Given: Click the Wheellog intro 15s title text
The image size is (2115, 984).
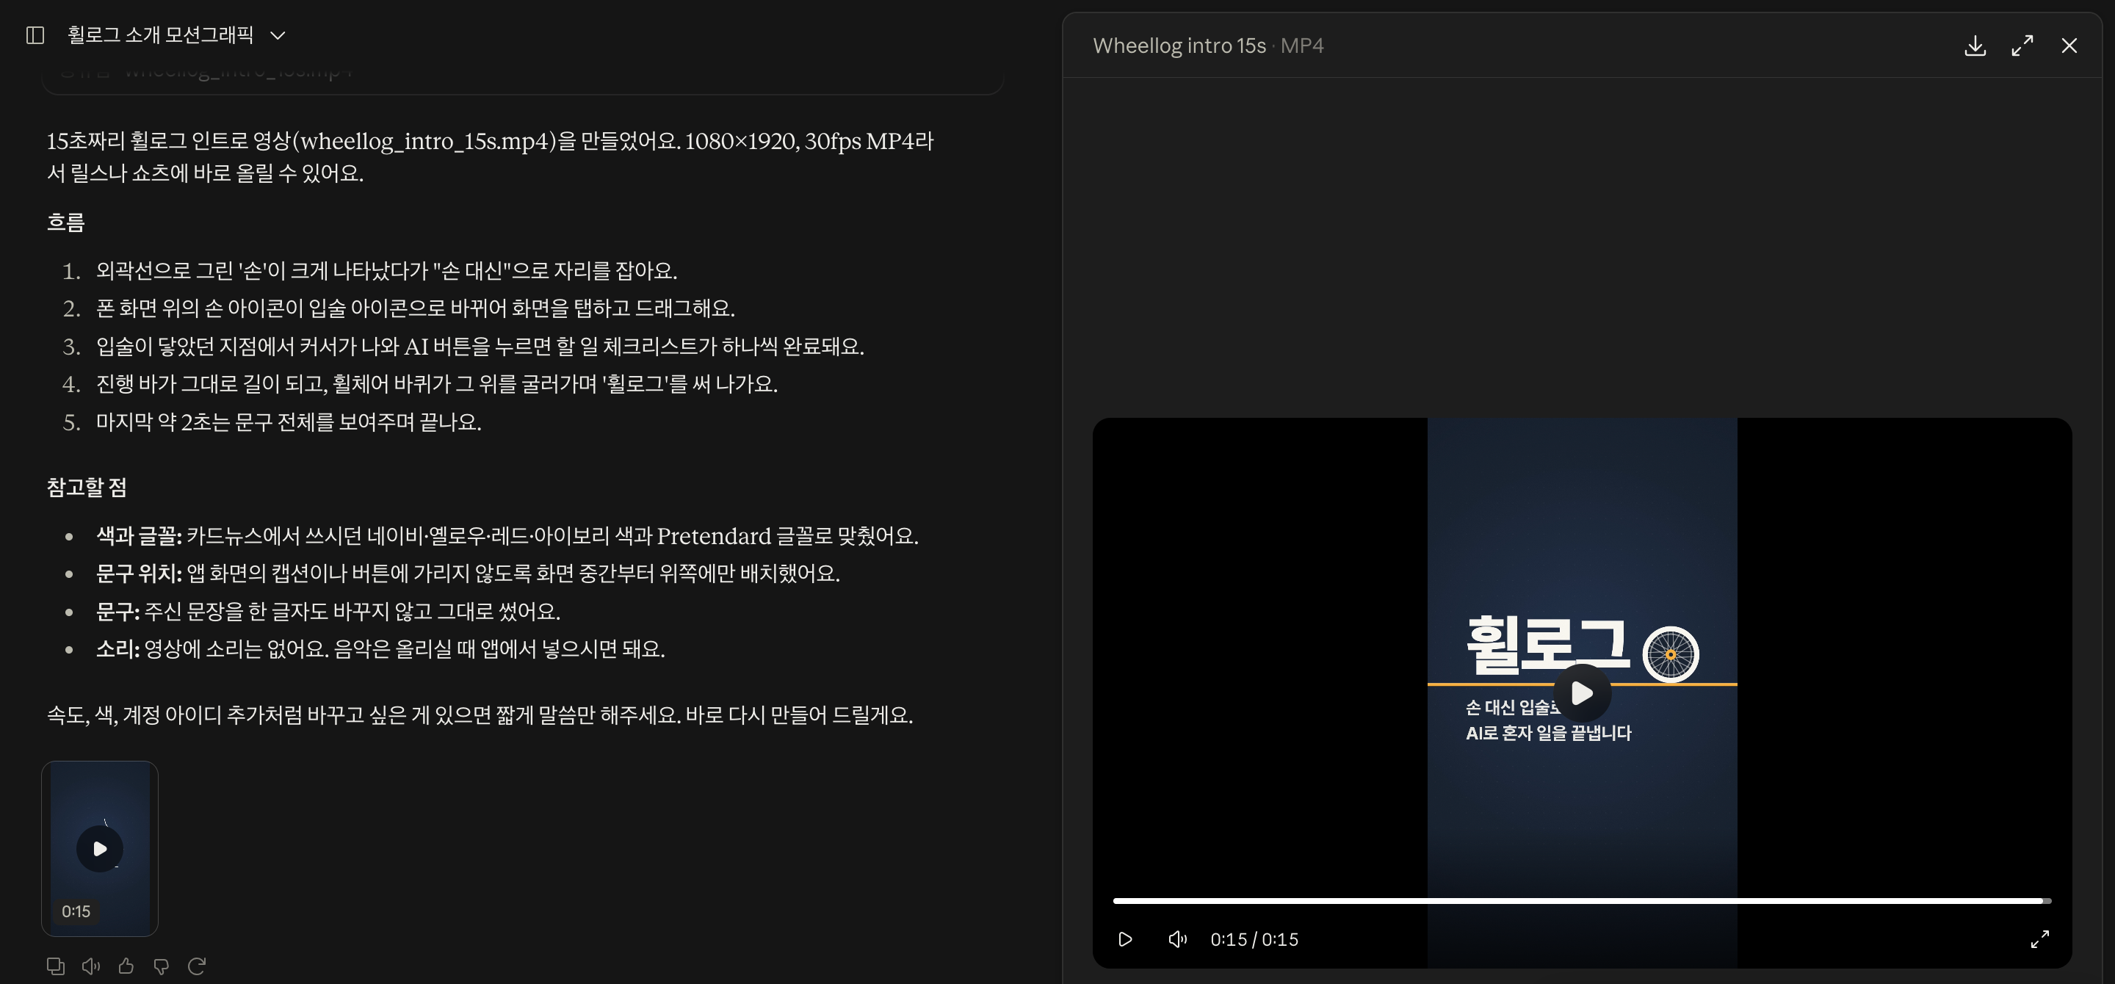Looking at the screenshot, I should click(1179, 46).
